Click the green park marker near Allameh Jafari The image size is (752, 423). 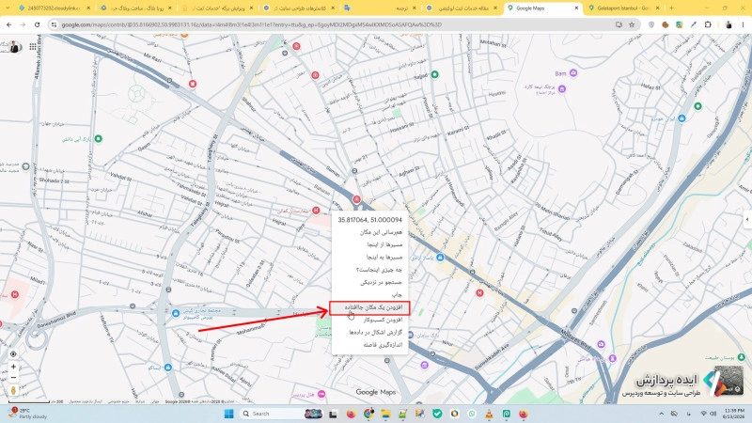pos(99,138)
